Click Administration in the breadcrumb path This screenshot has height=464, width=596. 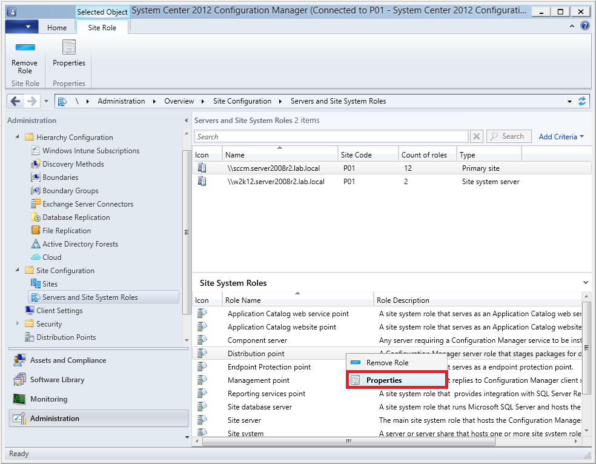click(x=121, y=101)
